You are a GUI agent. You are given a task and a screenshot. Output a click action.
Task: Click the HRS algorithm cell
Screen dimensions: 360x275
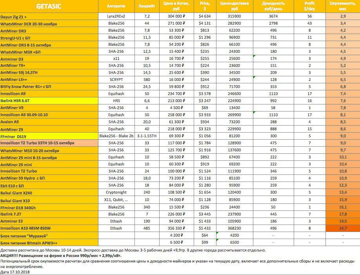click(x=116, y=101)
